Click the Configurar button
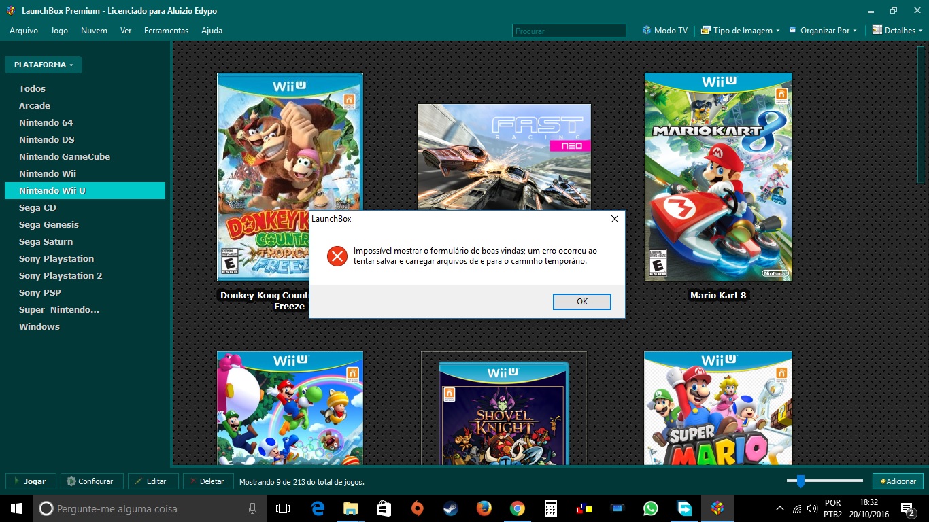The height and width of the screenshot is (522, 929). (x=92, y=481)
